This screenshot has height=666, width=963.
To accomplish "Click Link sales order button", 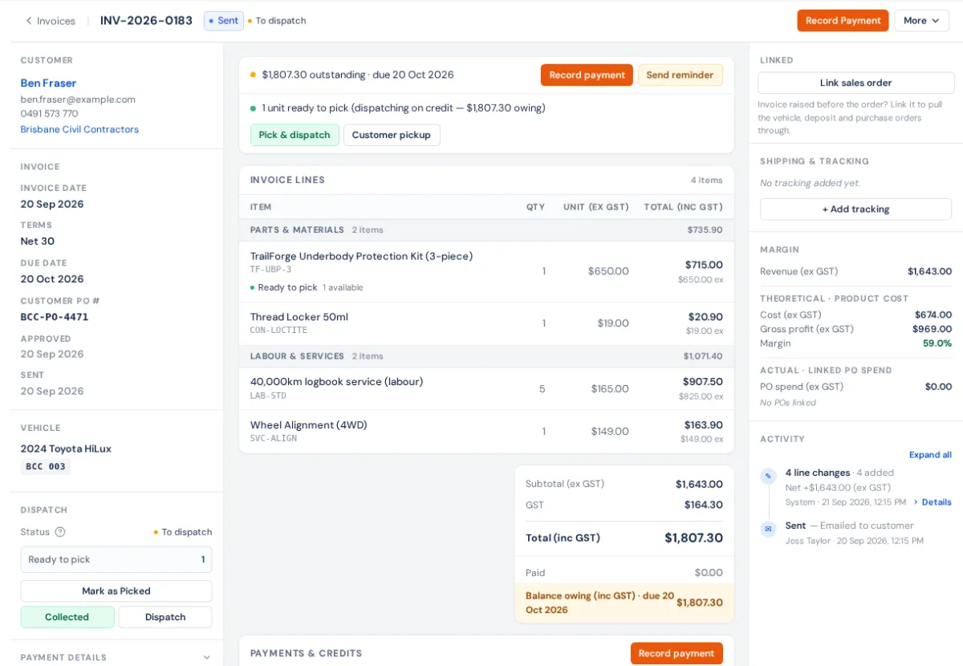I will pos(856,83).
